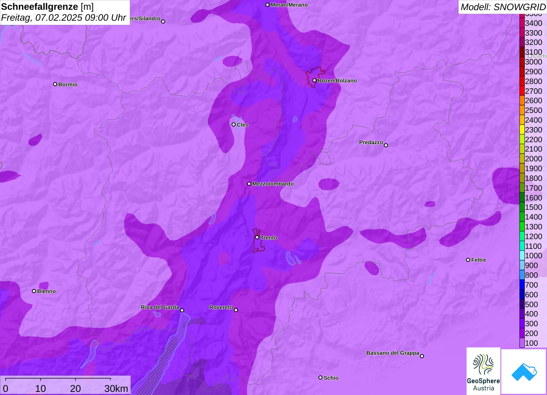
Task: Click the legend value 3400
Action: [x=533, y=23]
